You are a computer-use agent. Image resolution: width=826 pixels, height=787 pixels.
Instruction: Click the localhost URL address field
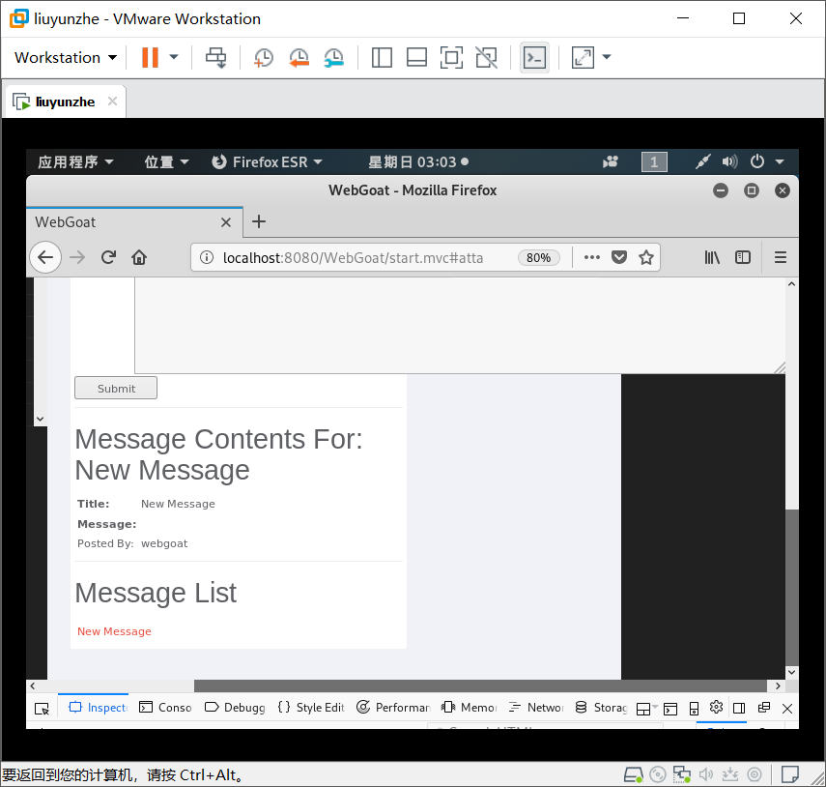click(353, 257)
